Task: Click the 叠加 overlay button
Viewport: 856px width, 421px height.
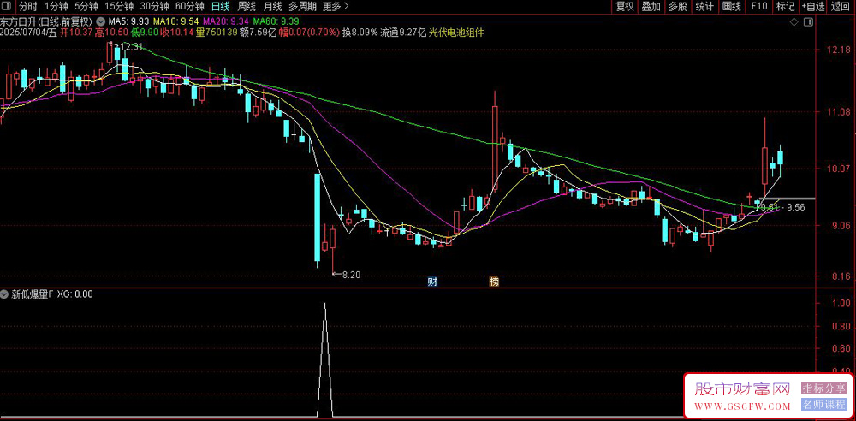Action: pyautogui.click(x=651, y=7)
